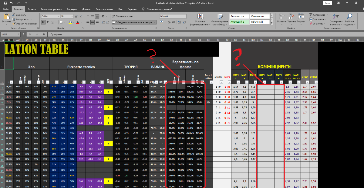Center text horizontally
The width and height of the screenshot is (364, 188).
point(92,22)
